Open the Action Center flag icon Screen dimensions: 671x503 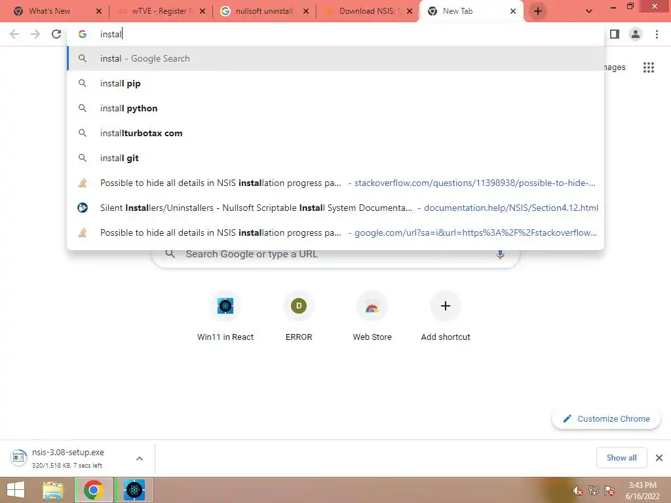(609, 491)
